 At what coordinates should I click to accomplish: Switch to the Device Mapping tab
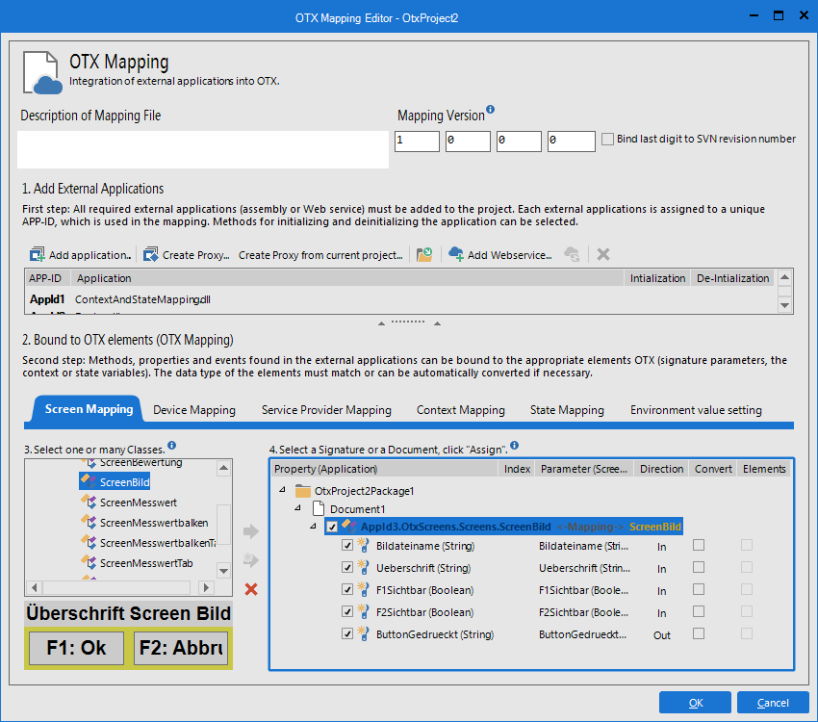[194, 410]
